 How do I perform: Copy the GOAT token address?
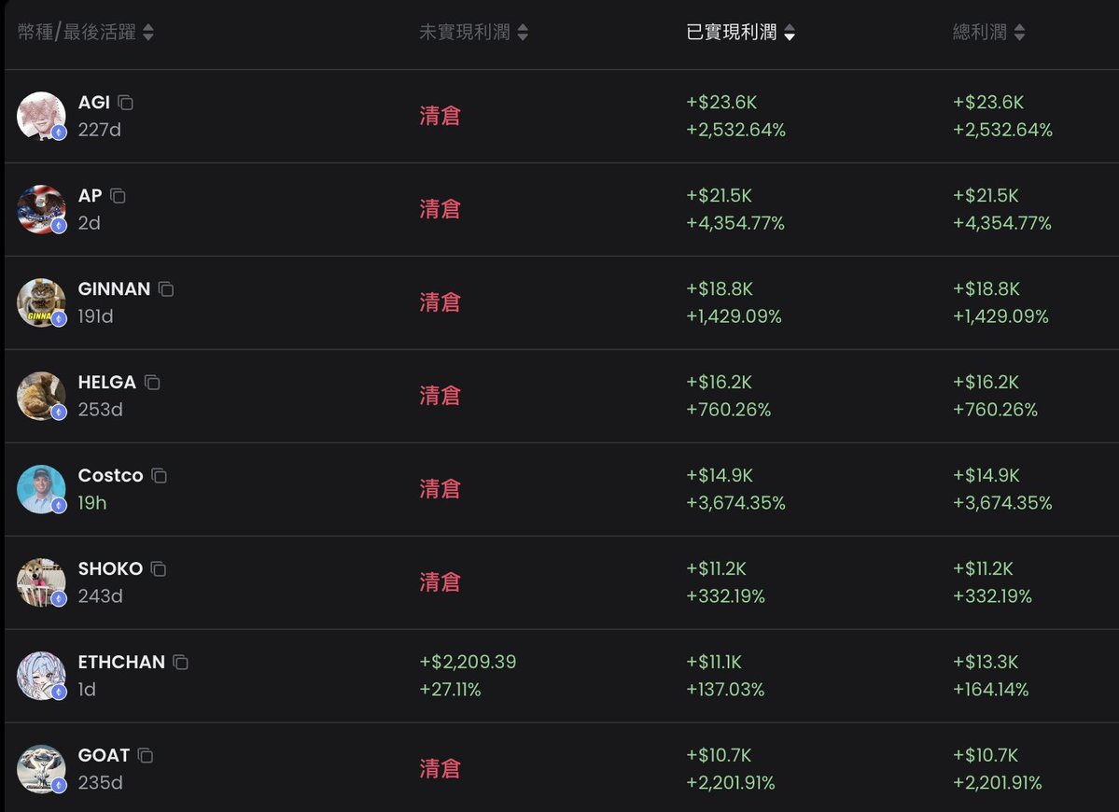point(146,756)
